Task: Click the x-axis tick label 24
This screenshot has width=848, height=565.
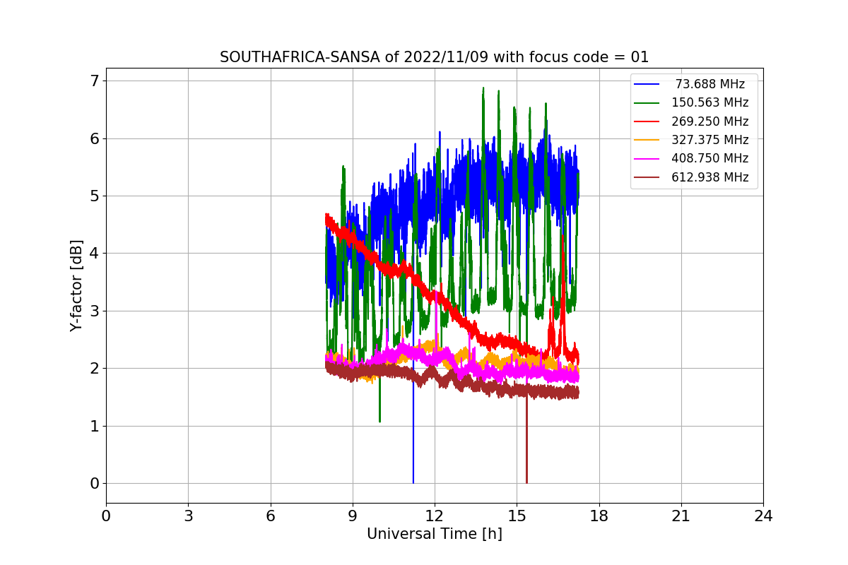Action: click(763, 516)
